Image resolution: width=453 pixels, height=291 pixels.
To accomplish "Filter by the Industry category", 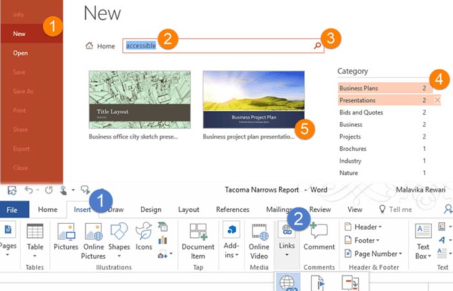I will (385, 161).
